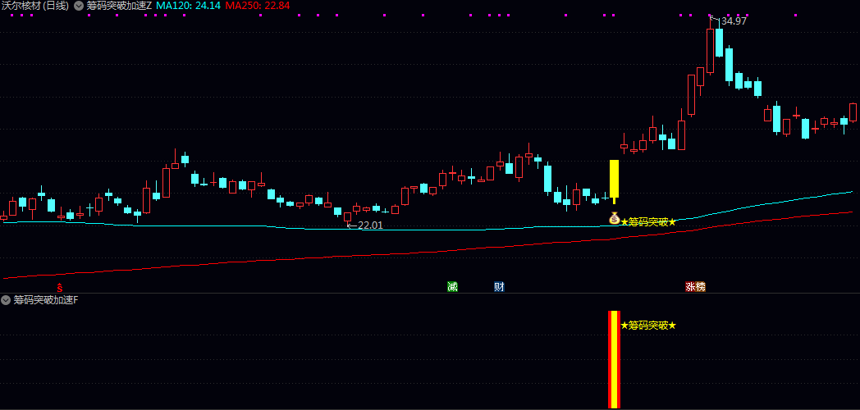Image resolution: width=860 pixels, height=410 pixels.
Task: Click the red-yellow signal bar in sub-chart
Action: tap(615, 360)
